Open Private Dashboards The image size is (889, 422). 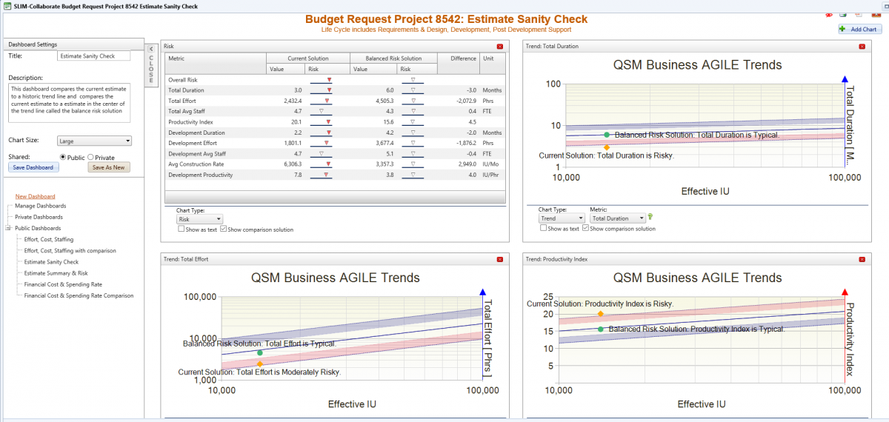point(39,217)
